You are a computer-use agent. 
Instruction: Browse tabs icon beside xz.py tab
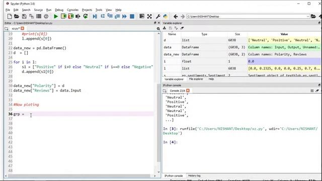[x=7, y=29]
